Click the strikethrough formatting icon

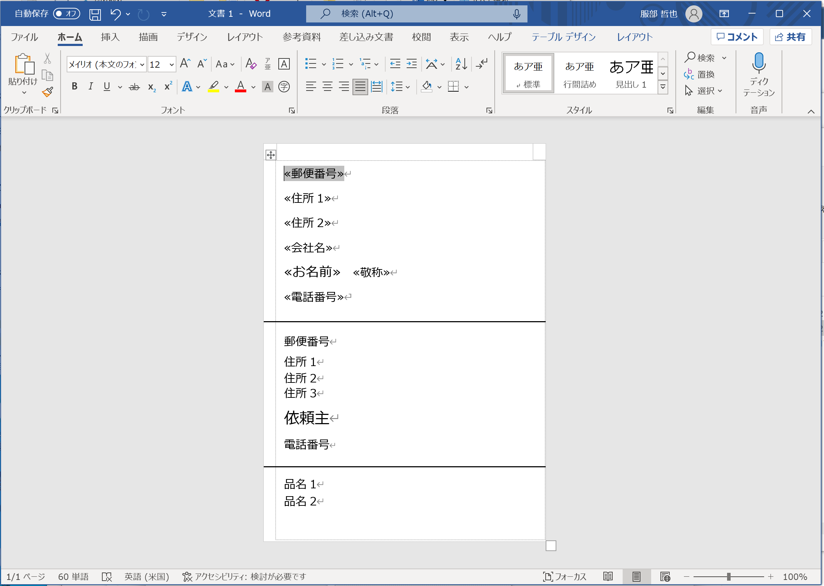[134, 87]
